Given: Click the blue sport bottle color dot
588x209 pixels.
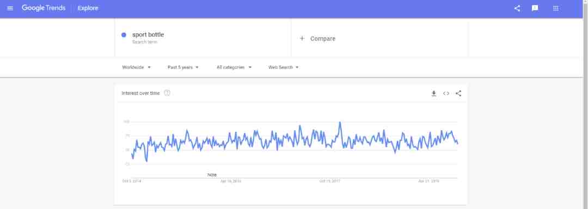Looking at the screenshot, I should (x=124, y=35).
